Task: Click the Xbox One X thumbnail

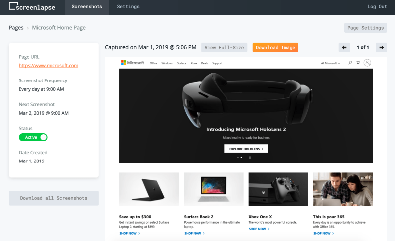Action: click(x=279, y=189)
